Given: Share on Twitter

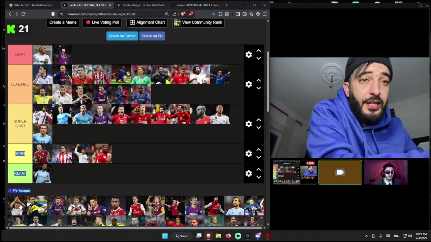Looking at the screenshot, I should point(122,36).
